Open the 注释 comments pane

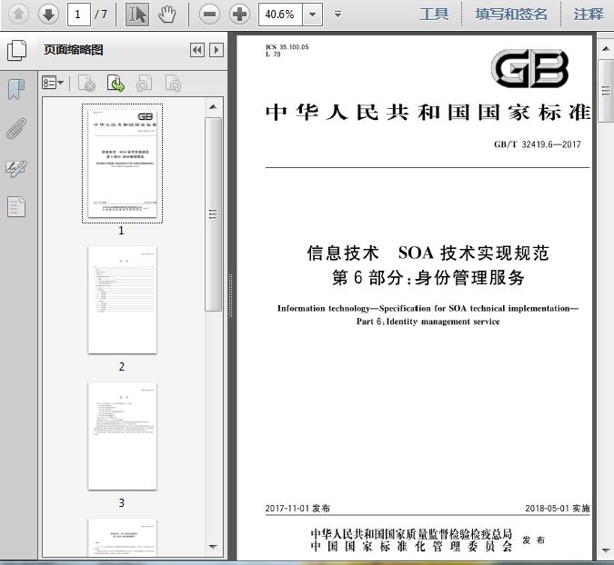click(589, 15)
